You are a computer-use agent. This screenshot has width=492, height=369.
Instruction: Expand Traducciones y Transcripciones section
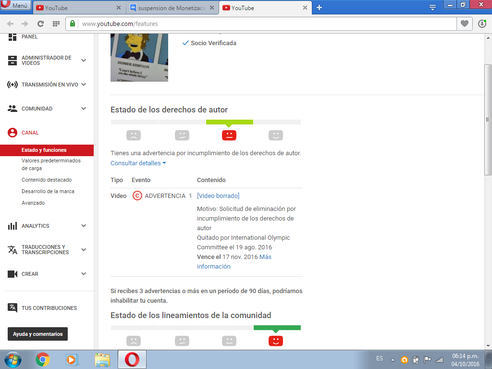(x=84, y=250)
